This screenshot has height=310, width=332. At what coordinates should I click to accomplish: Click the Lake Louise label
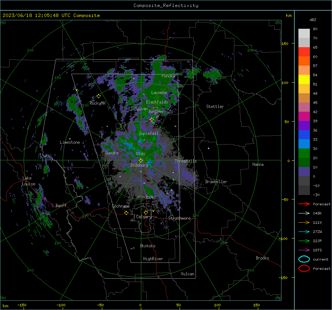28,181
